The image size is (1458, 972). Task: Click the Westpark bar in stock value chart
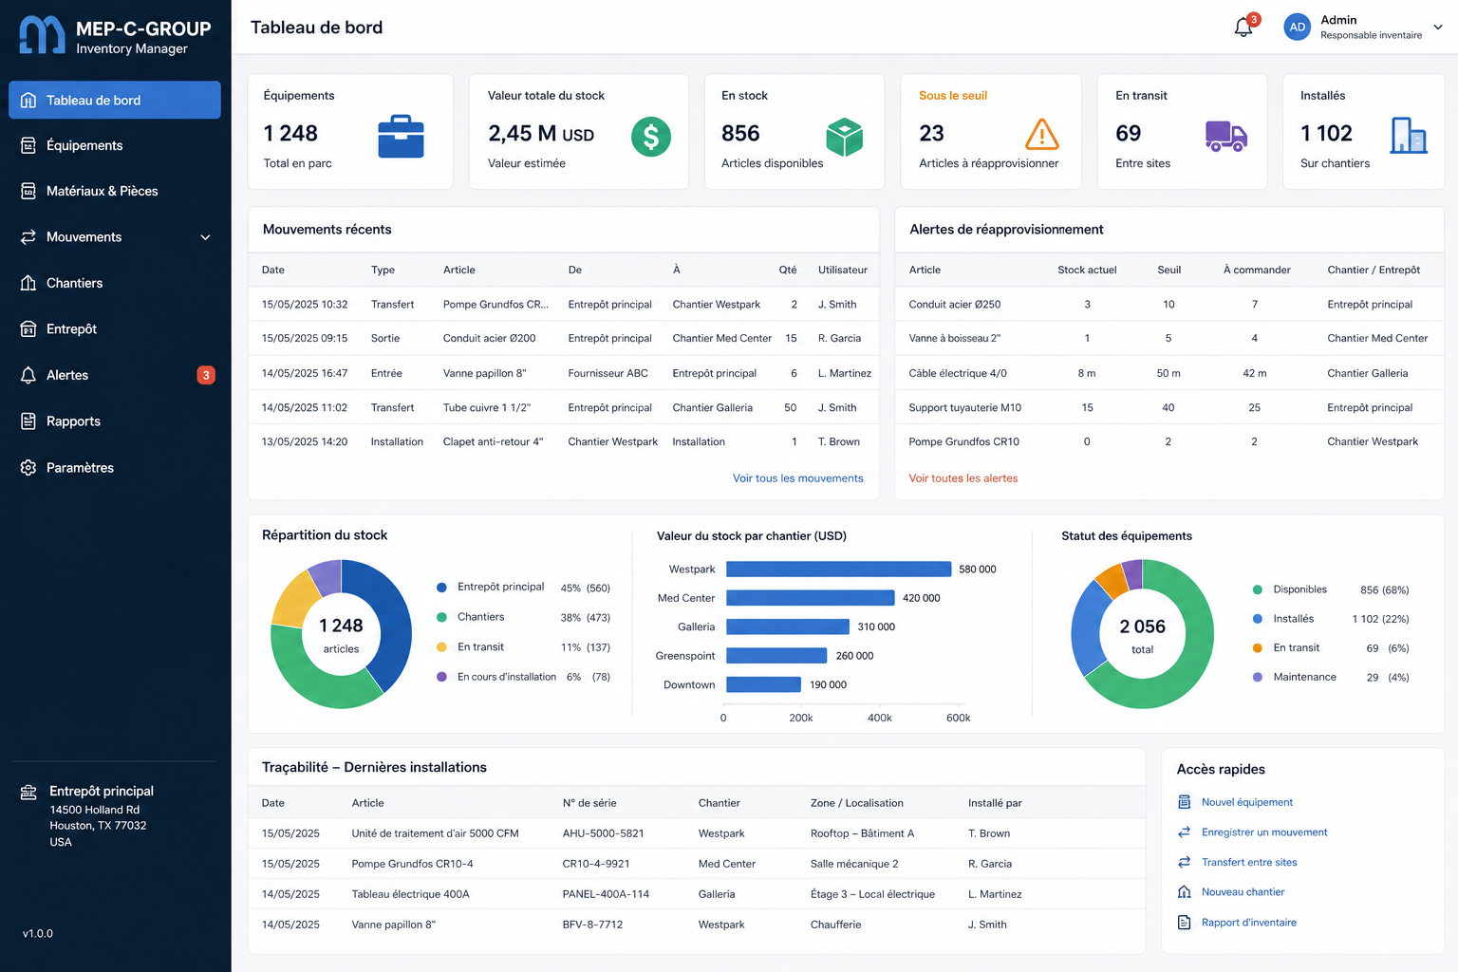click(x=838, y=569)
